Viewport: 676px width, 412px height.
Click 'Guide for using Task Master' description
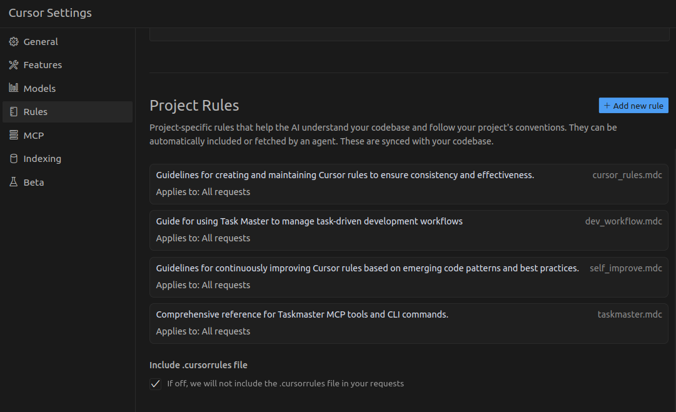(x=309, y=221)
